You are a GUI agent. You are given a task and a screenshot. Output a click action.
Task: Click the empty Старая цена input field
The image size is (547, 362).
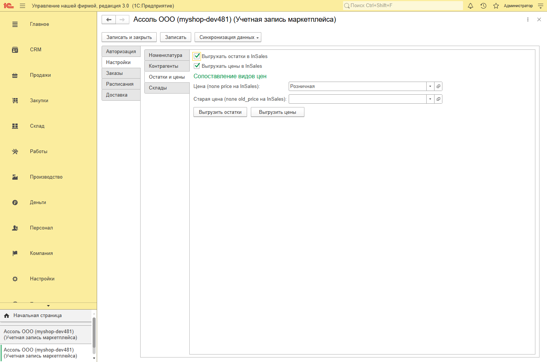pyautogui.click(x=357, y=99)
